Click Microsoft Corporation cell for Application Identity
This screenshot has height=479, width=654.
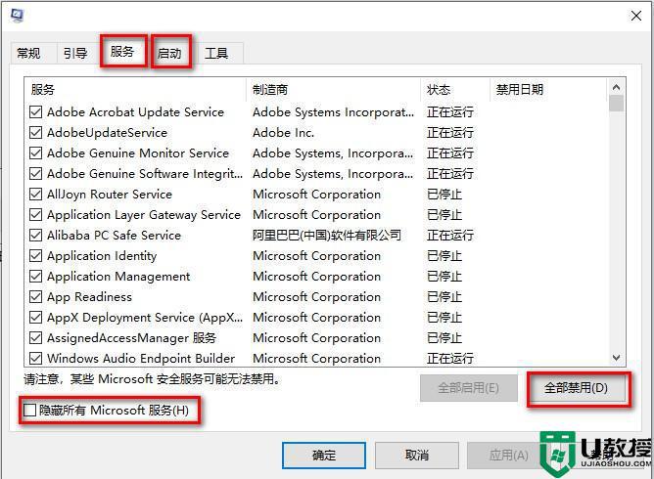point(316,255)
